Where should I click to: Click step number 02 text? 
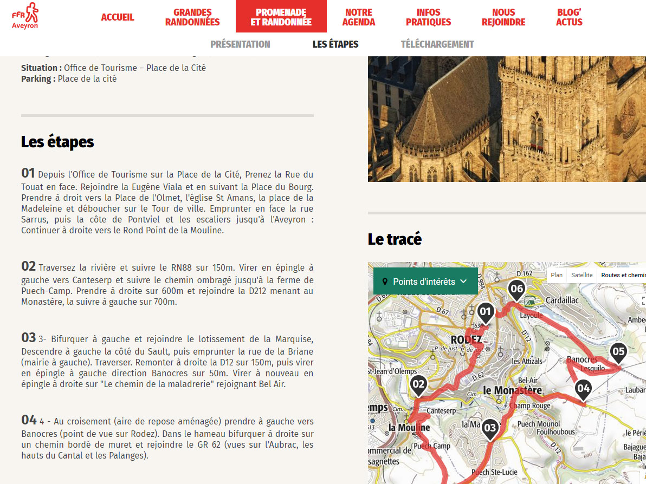pyautogui.click(x=28, y=266)
